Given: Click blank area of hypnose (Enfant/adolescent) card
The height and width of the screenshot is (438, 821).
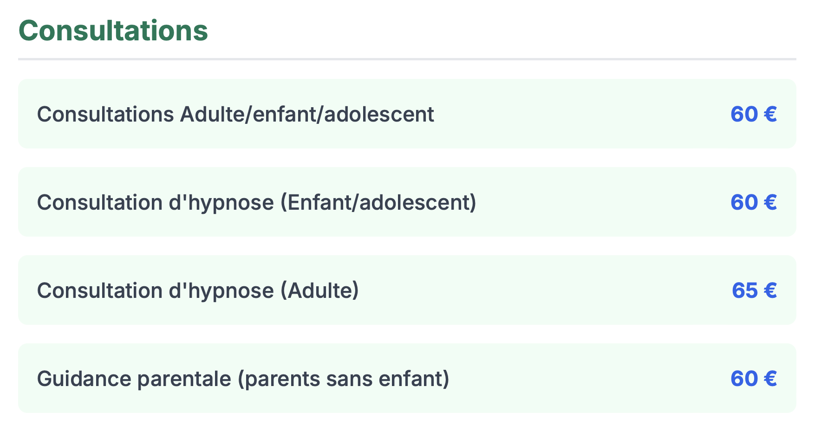Looking at the screenshot, I should [x=604, y=202].
